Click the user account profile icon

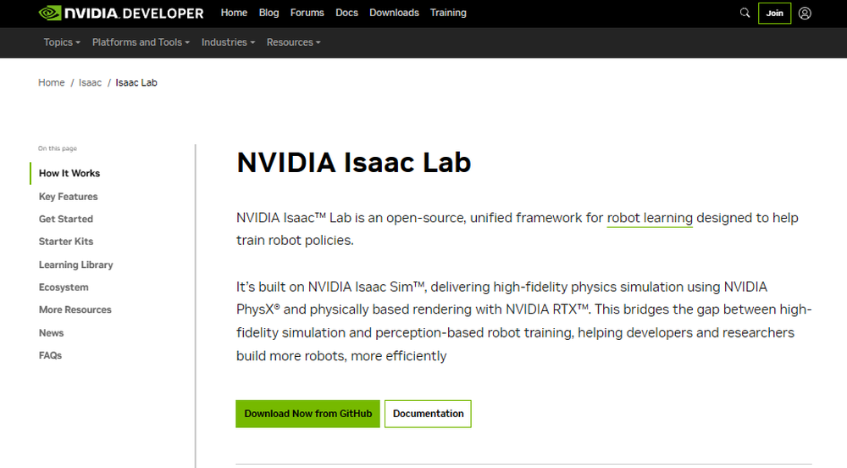[x=805, y=13]
